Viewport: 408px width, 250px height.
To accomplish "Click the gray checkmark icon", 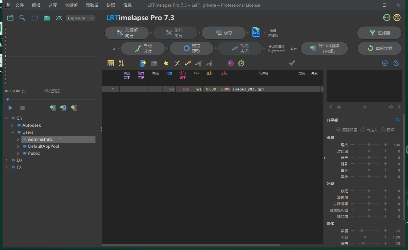I will [x=292, y=63].
